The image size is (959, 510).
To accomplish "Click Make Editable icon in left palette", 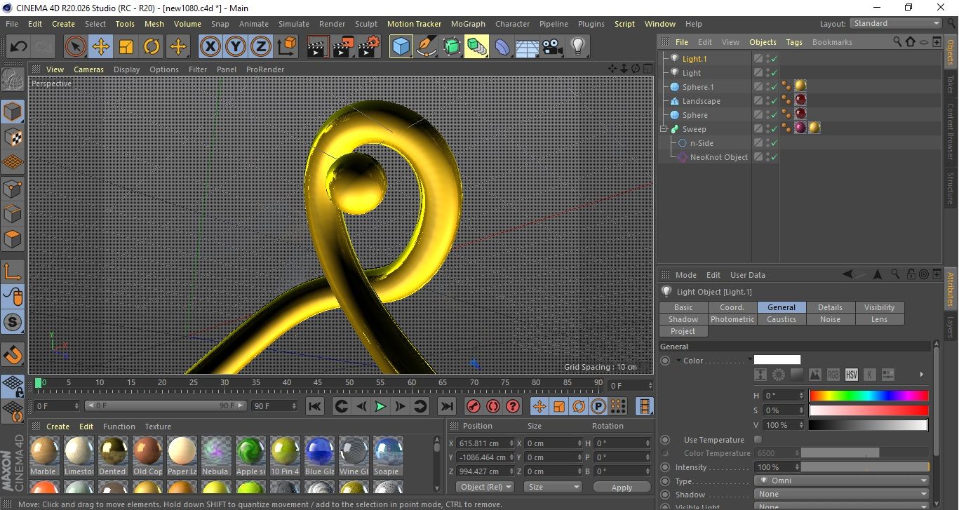I will [x=12, y=81].
